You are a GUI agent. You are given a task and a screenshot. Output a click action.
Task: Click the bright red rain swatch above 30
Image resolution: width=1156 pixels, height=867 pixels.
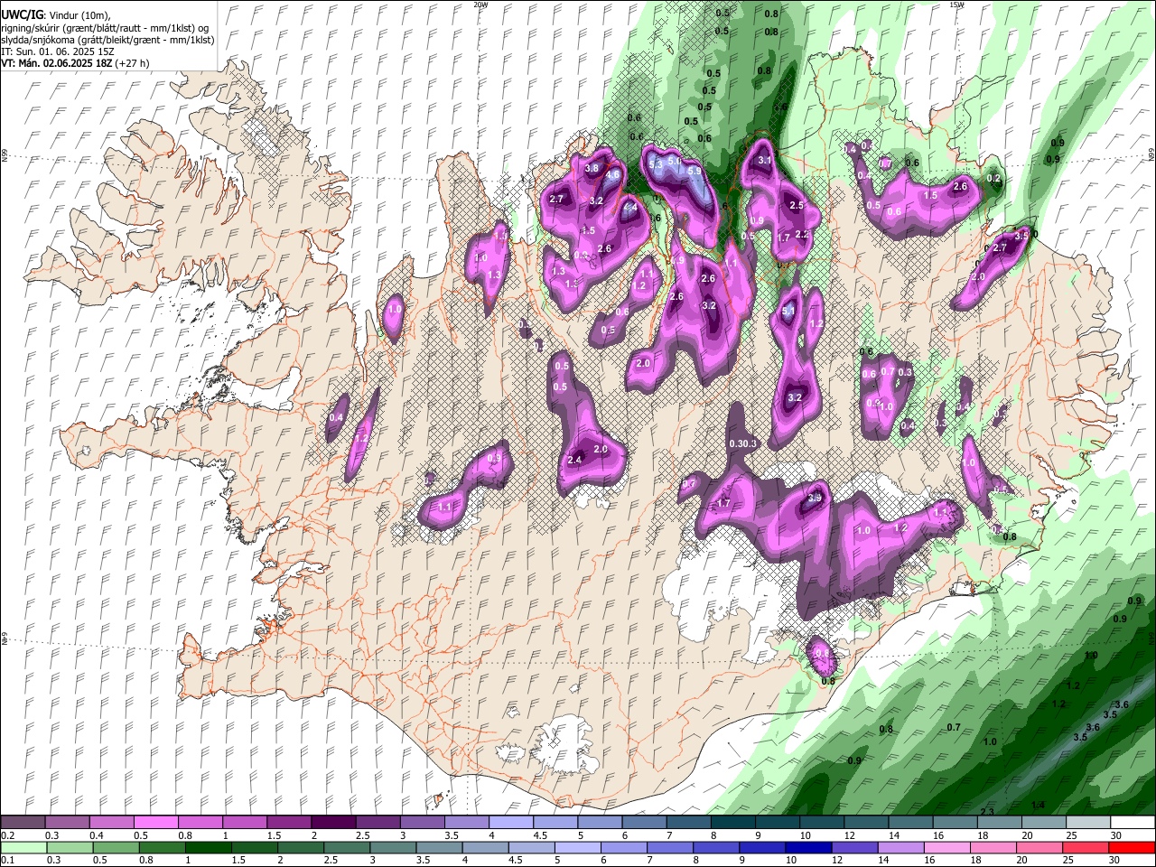click(1133, 847)
